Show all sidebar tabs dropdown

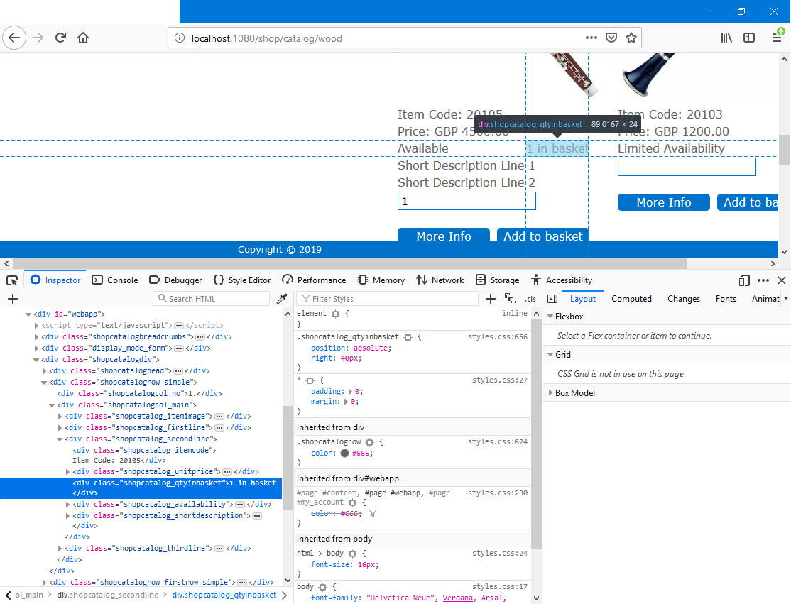[x=786, y=299]
